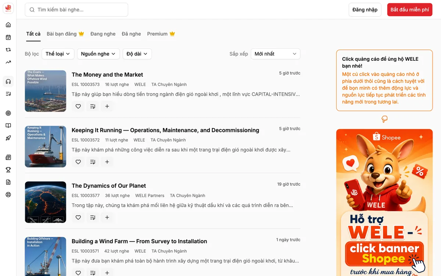Click the document sidebar icon
The image size is (441, 276).
(x=8, y=182)
